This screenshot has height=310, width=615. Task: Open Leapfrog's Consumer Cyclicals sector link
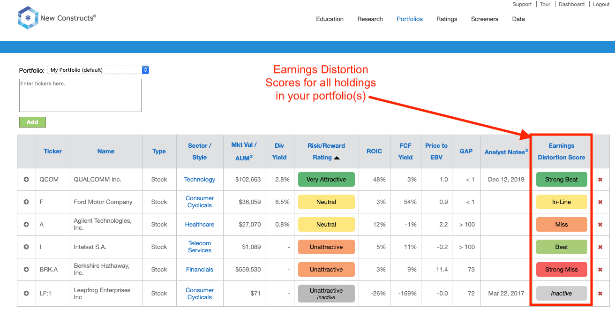[200, 294]
